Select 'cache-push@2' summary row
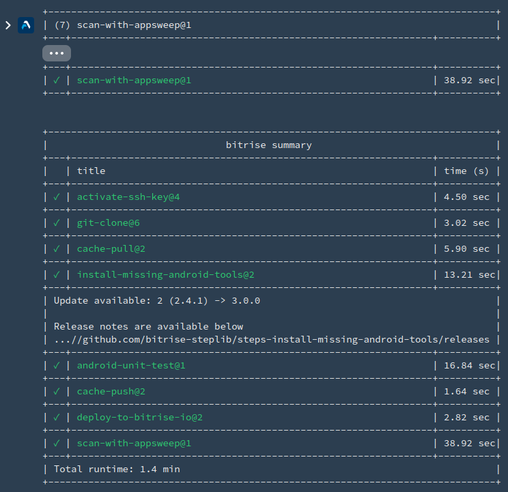The width and height of the screenshot is (508, 492). click(x=272, y=391)
